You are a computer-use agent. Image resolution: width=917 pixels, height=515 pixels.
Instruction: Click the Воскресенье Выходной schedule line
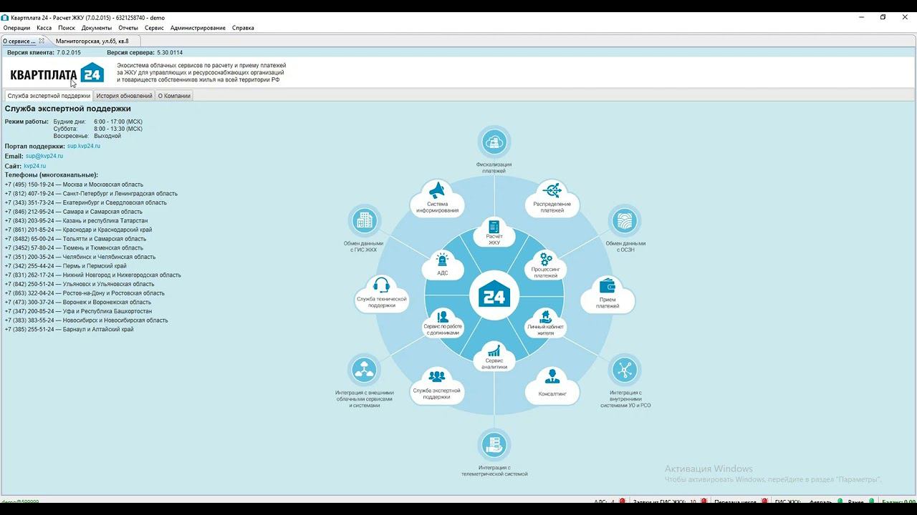[x=87, y=136]
